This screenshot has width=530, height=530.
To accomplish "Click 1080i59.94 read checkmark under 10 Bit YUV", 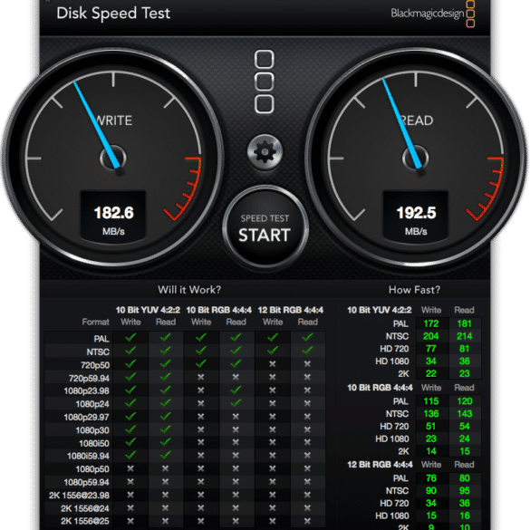I will [x=165, y=456].
